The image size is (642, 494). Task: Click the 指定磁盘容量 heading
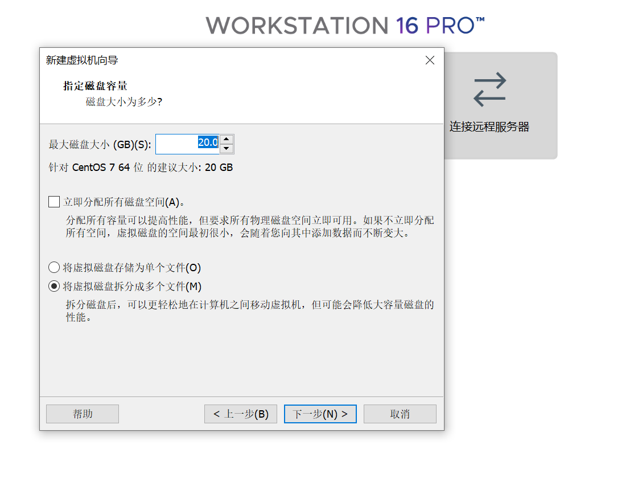(95, 85)
